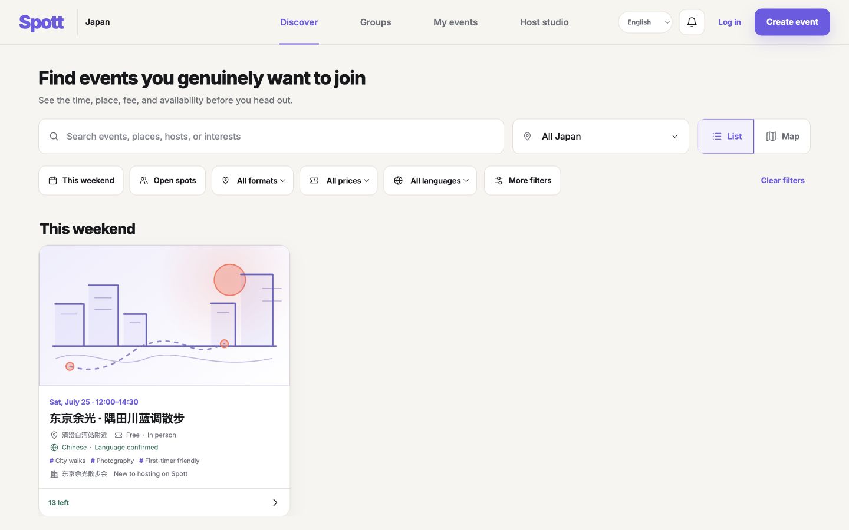Viewport: 849px width, 530px height.
Task: Click the organizer building icon on the card
Action: click(x=54, y=474)
